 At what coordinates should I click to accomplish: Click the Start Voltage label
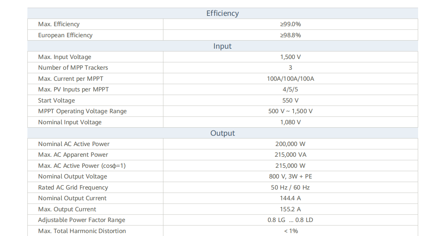(x=57, y=100)
